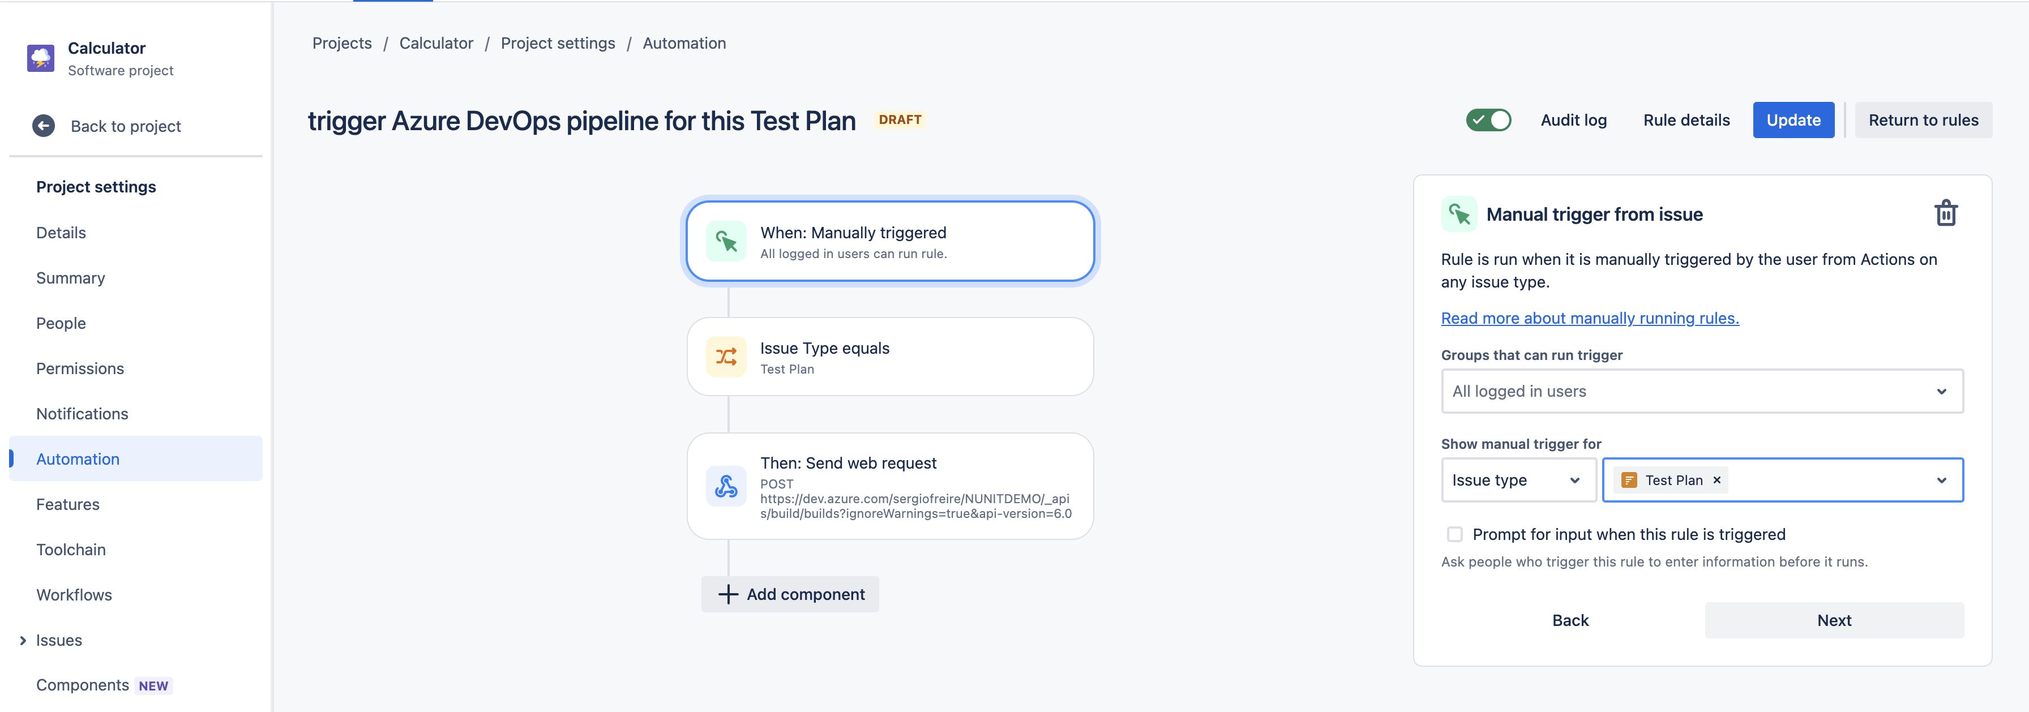Check Prompt for input when rule triggered
2029x712 pixels.
tap(1454, 535)
